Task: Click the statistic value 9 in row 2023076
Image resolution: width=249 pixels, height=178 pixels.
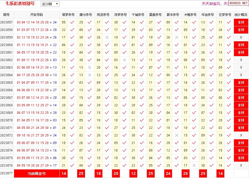Action: (241, 166)
